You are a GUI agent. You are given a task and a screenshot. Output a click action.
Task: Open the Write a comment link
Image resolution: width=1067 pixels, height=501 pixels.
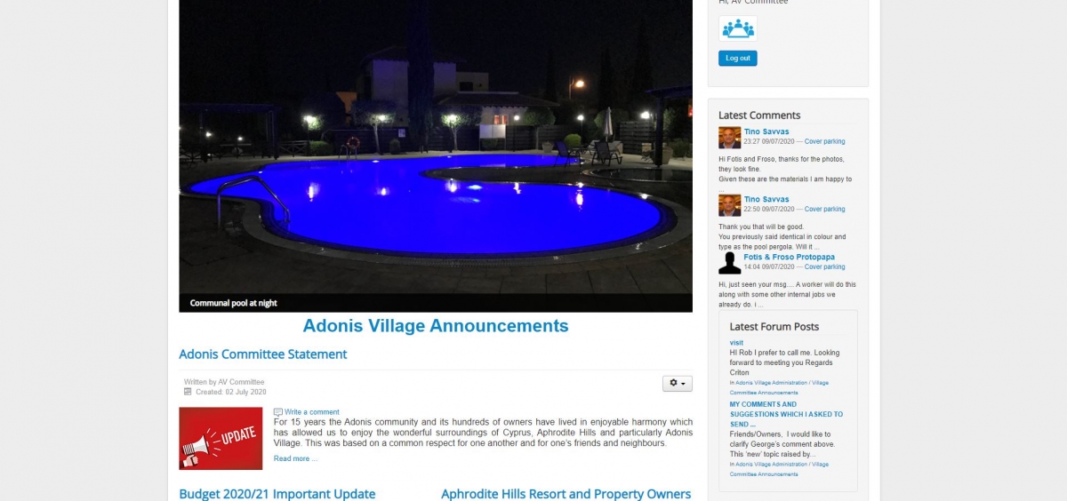[311, 412]
